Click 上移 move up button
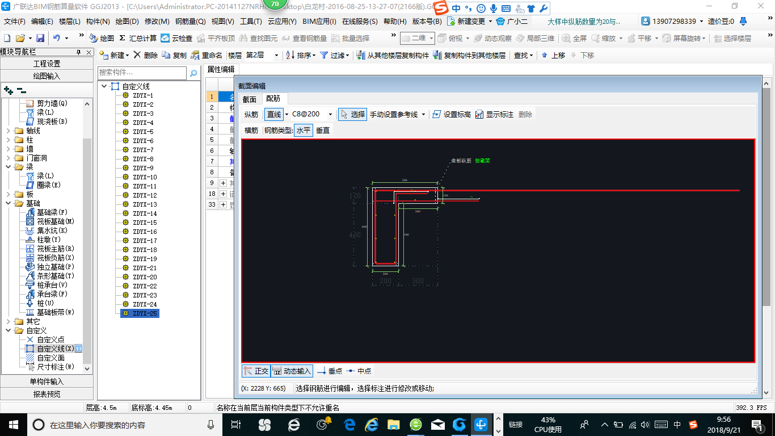The height and width of the screenshot is (436, 775). coord(553,55)
